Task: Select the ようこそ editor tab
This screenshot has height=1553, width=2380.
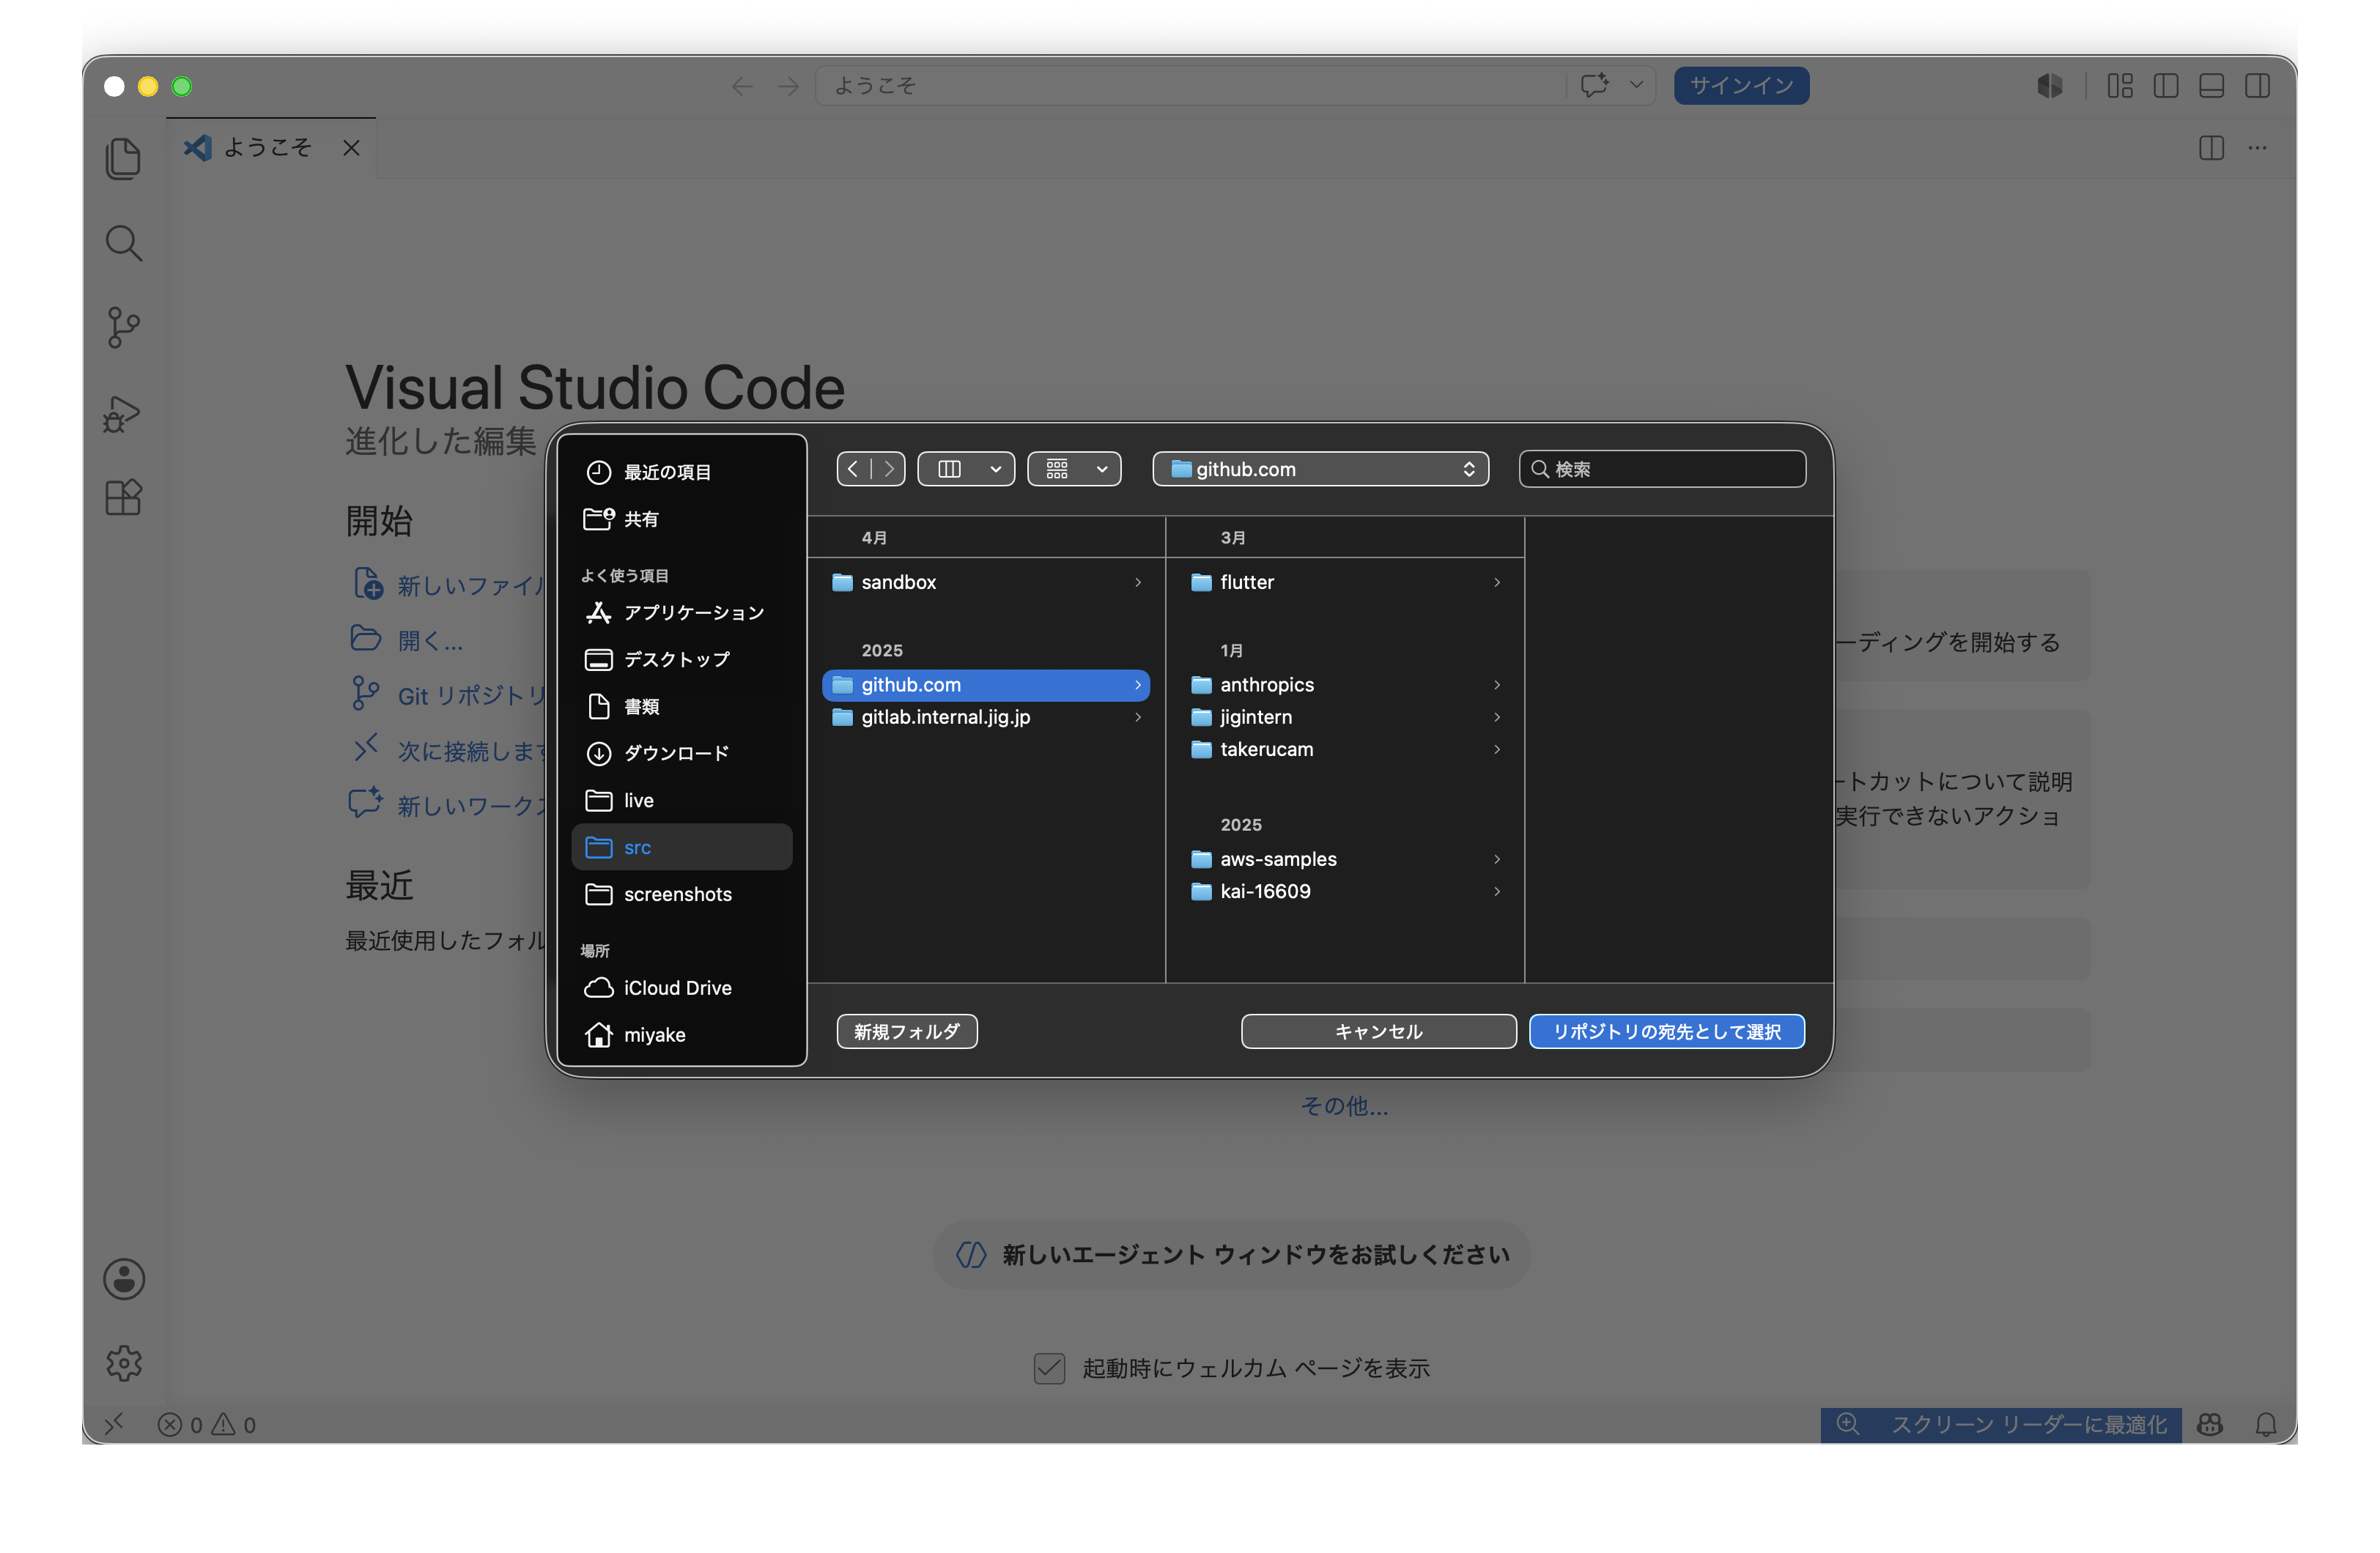Action: tap(271, 148)
